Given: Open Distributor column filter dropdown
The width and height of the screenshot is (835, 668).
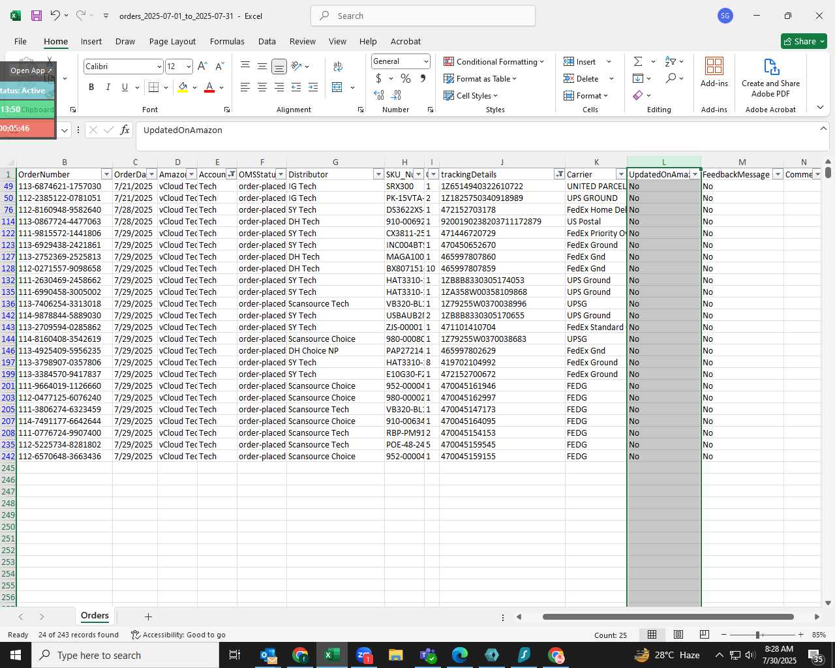Looking at the screenshot, I should pyautogui.click(x=378, y=174).
